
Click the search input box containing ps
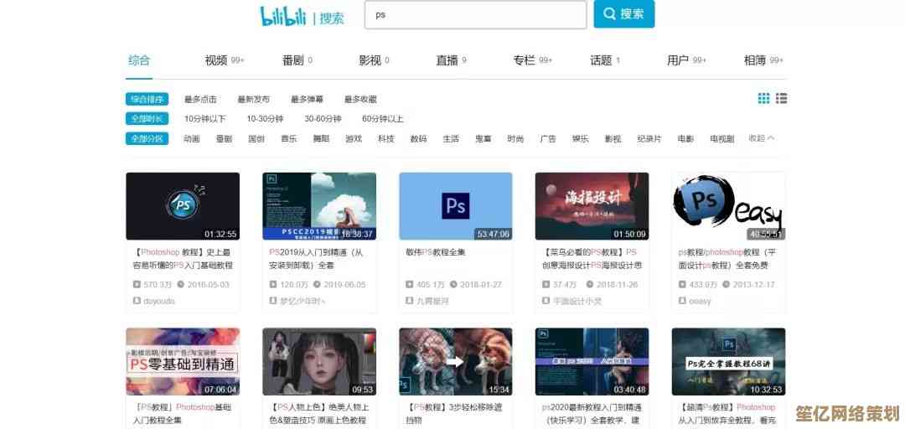point(475,15)
